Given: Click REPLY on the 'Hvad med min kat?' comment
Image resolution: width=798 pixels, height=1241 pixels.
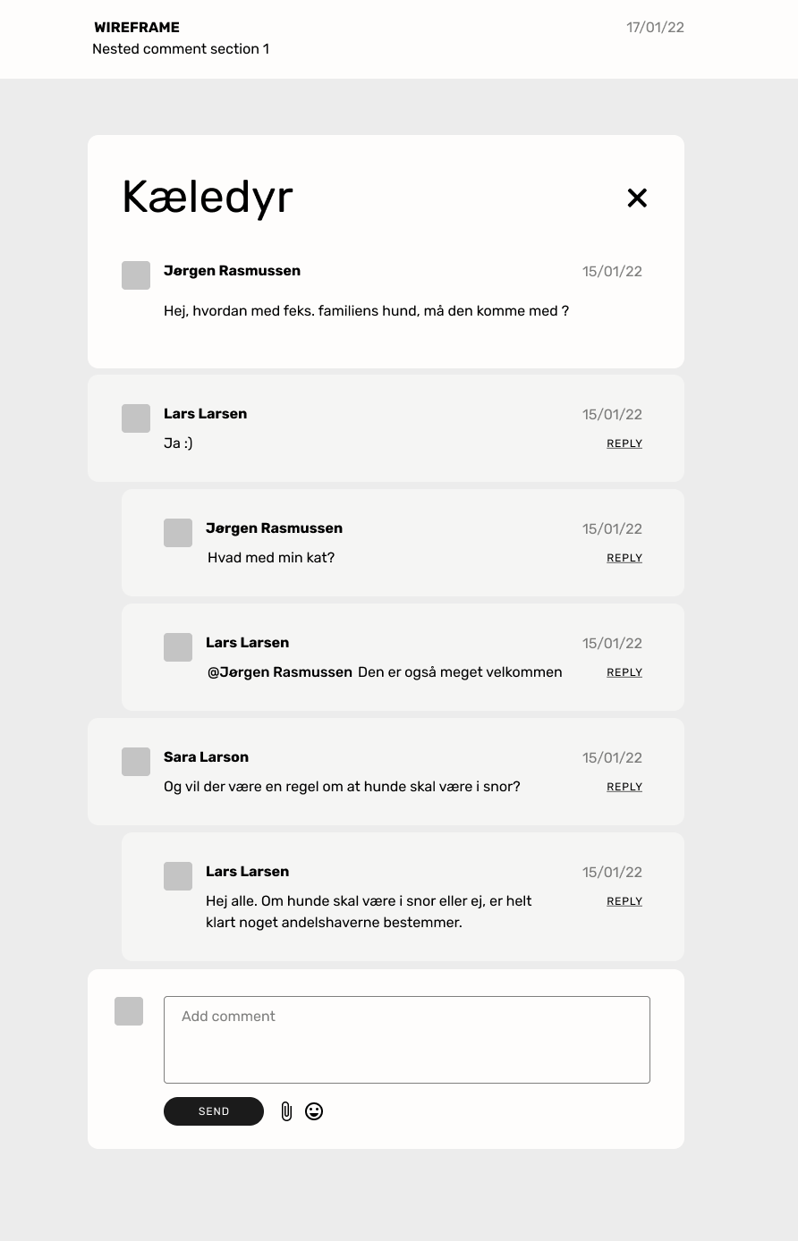Looking at the screenshot, I should (624, 558).
